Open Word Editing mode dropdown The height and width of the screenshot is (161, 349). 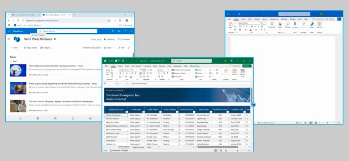331,19
